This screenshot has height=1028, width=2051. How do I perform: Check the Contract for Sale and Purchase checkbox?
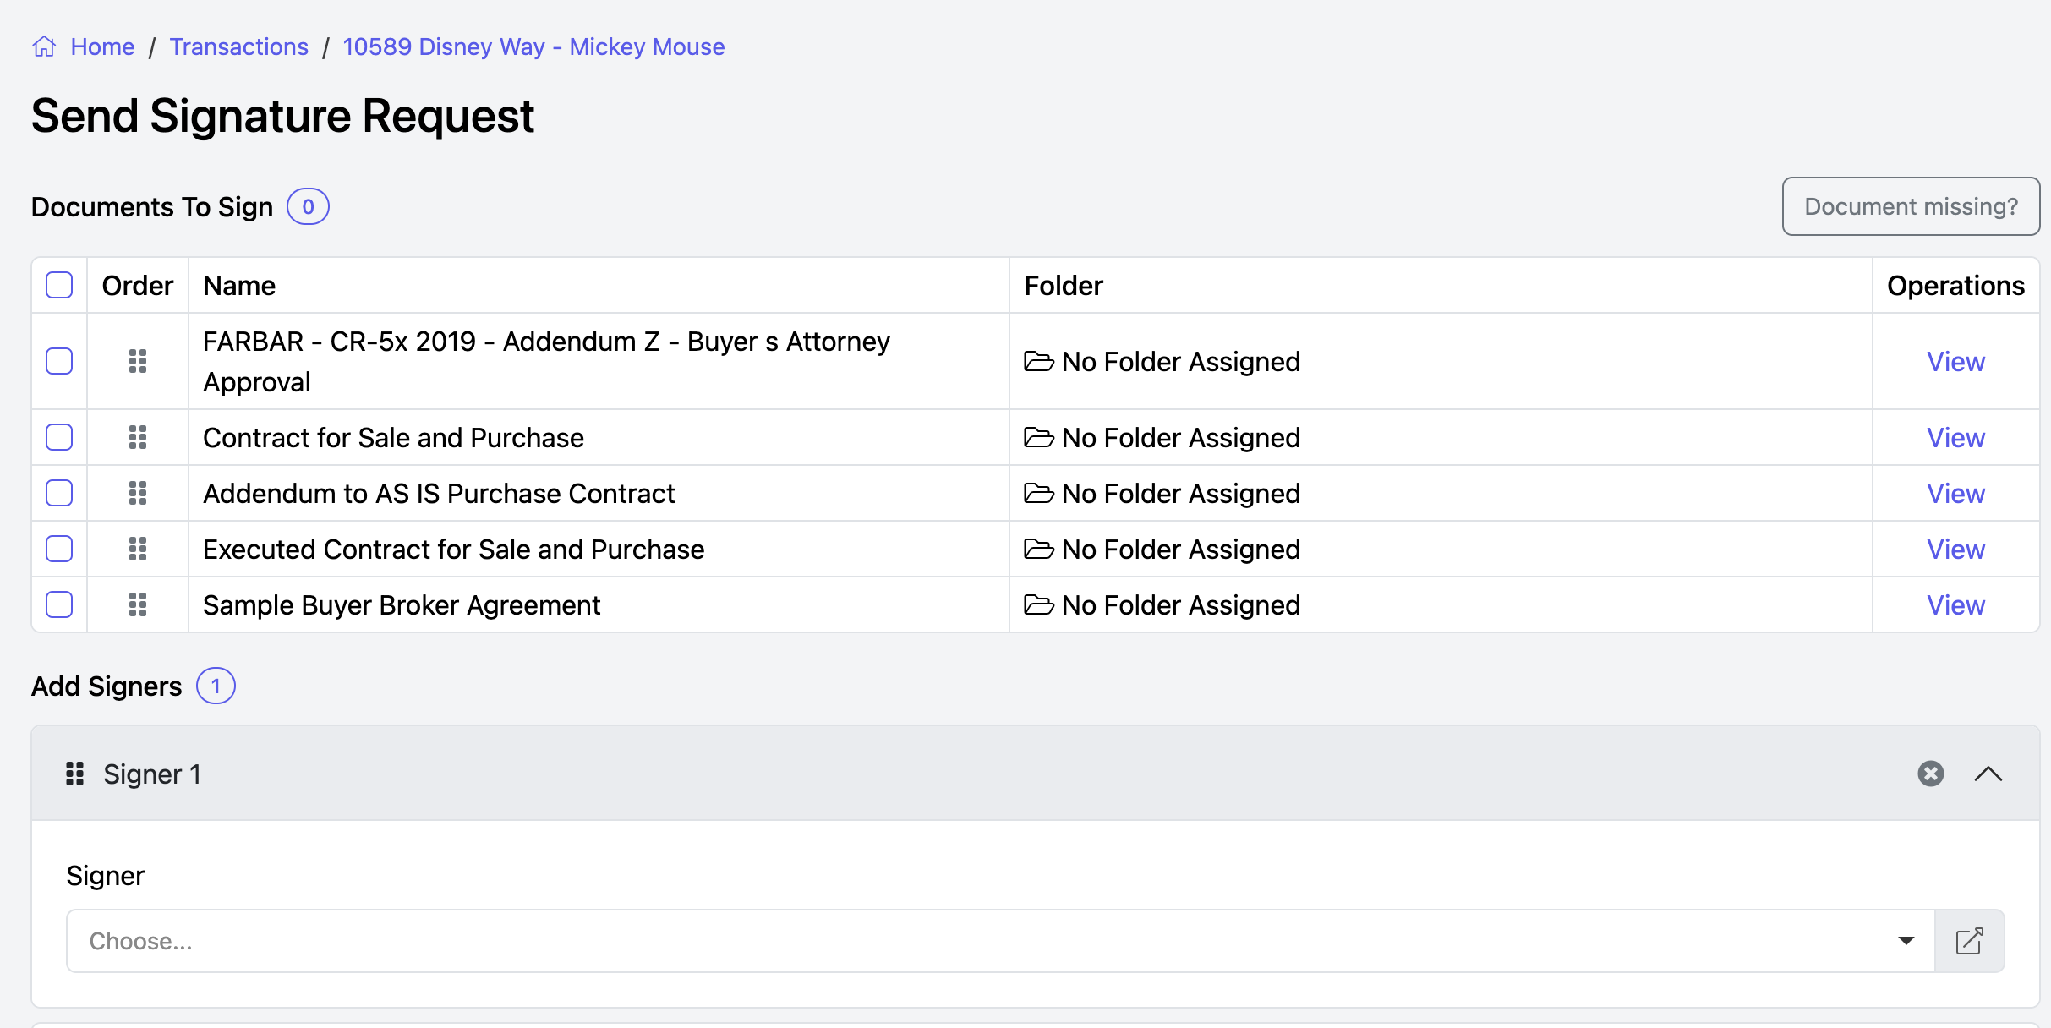(x=59, y=437)
